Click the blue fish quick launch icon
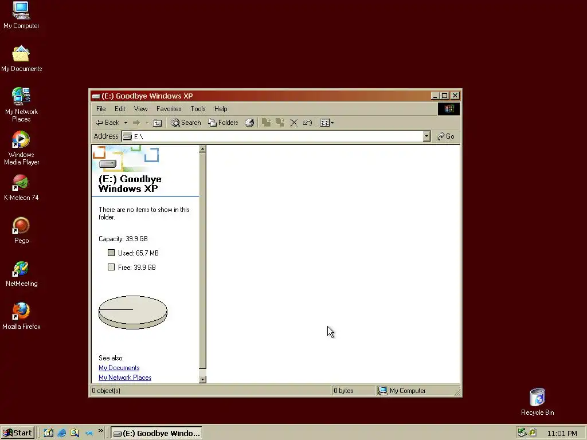 (x=89, y=433)
